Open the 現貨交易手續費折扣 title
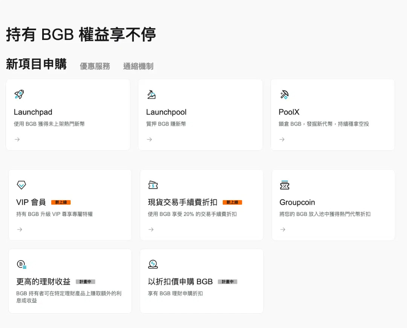The height and width of the screenshot is (328, 407). point(182,202)
